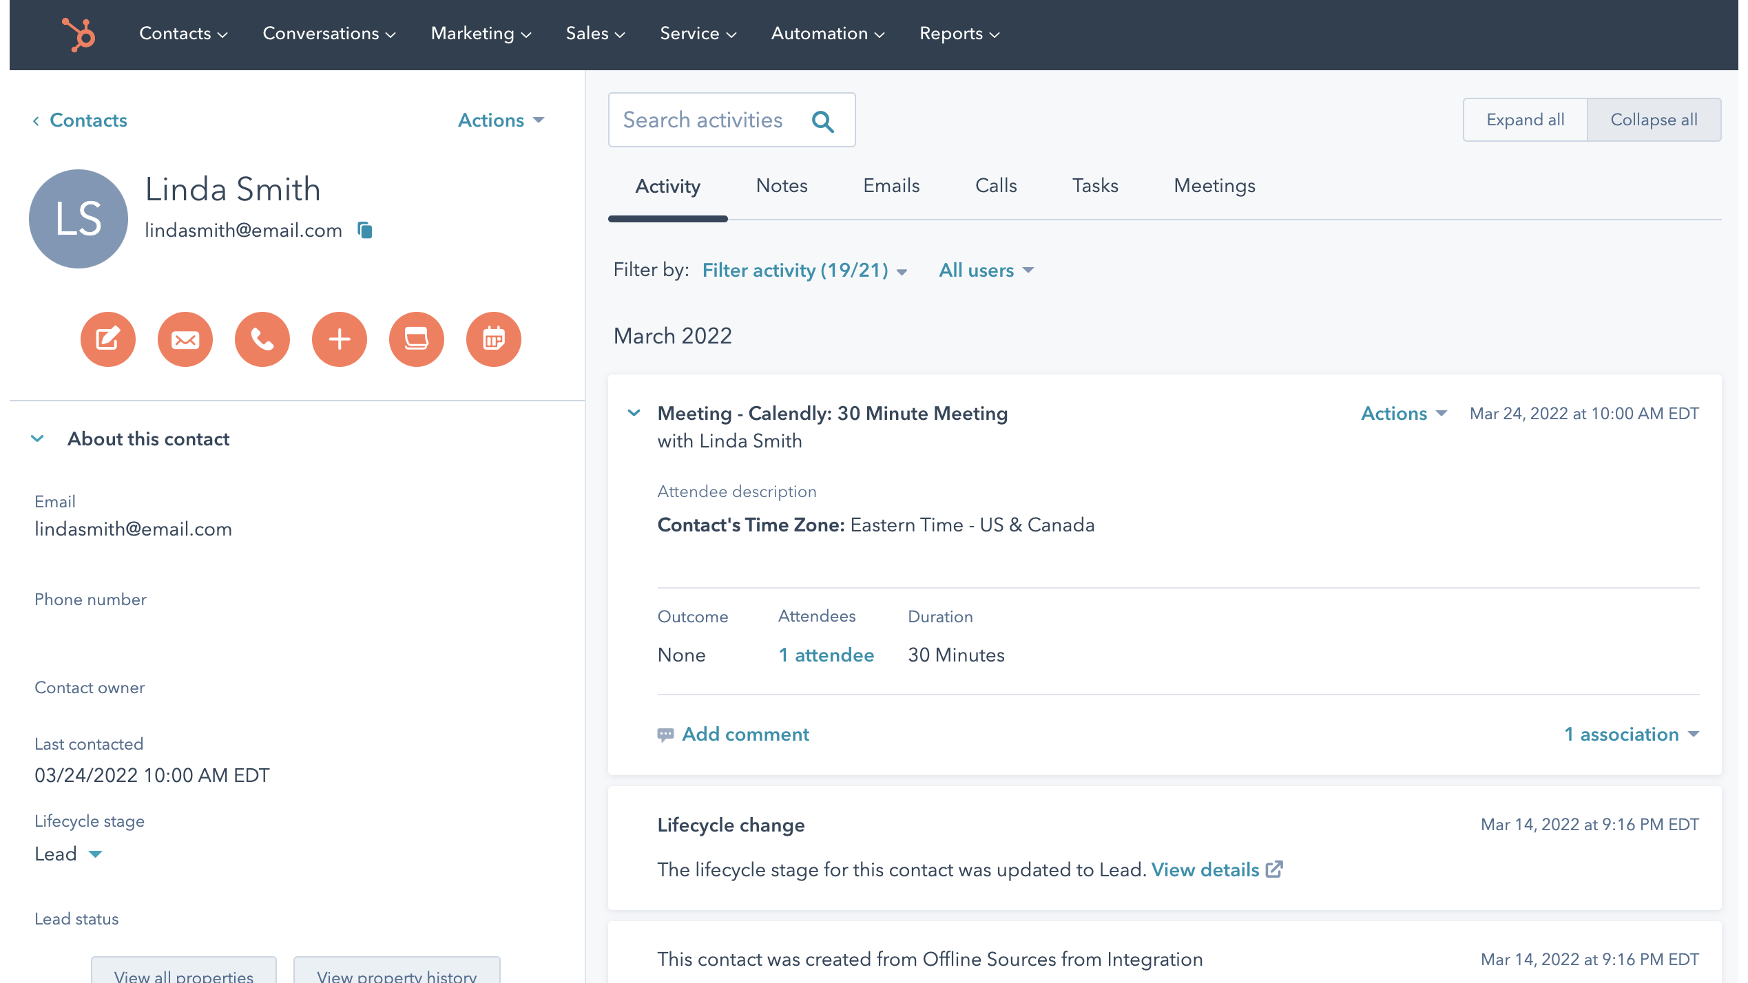Open the contact Actions dropdown in sidebar
Screen dimensions: 1748x983
pos(501,120)
